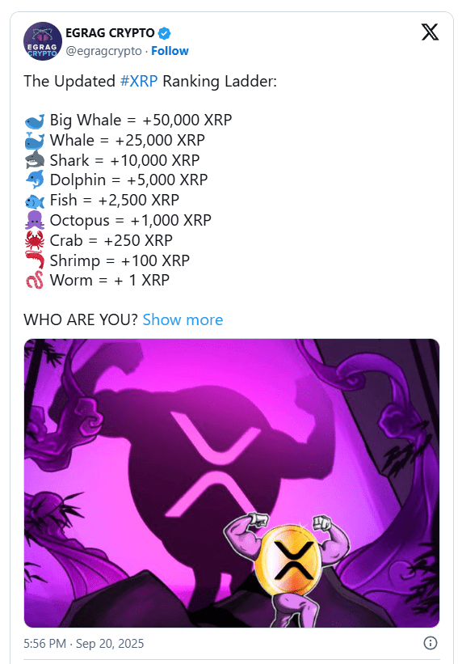
Task: Click the @egragcrypto handle
Action: pyautogui.click(x=103, y=51)
